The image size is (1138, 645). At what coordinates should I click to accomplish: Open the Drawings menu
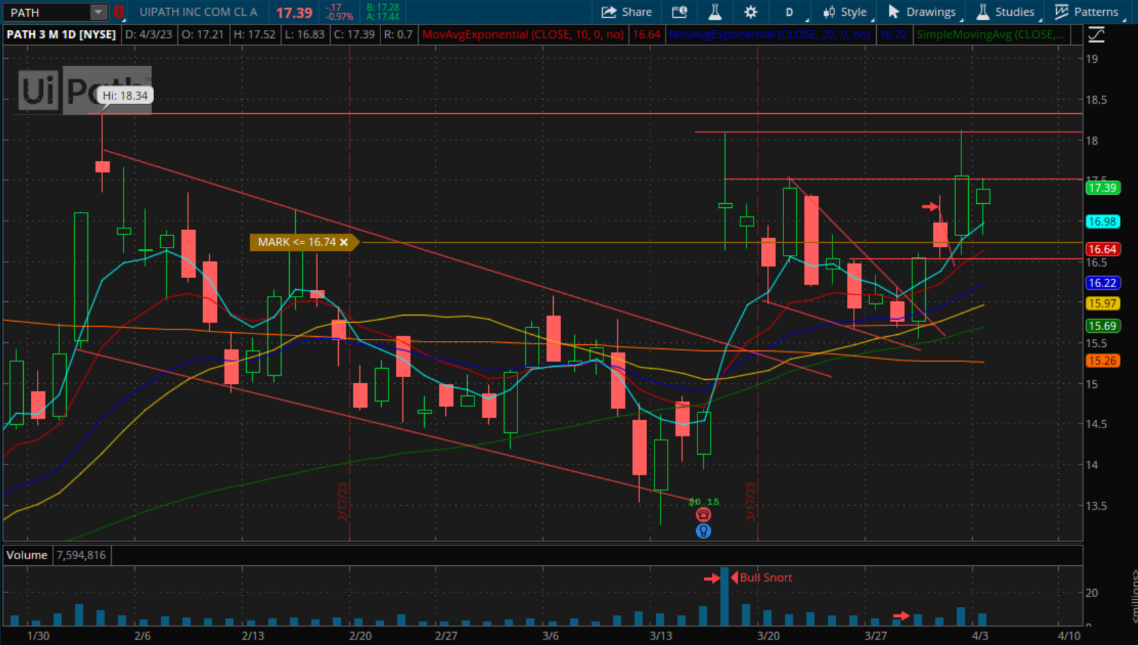[924, 12]
